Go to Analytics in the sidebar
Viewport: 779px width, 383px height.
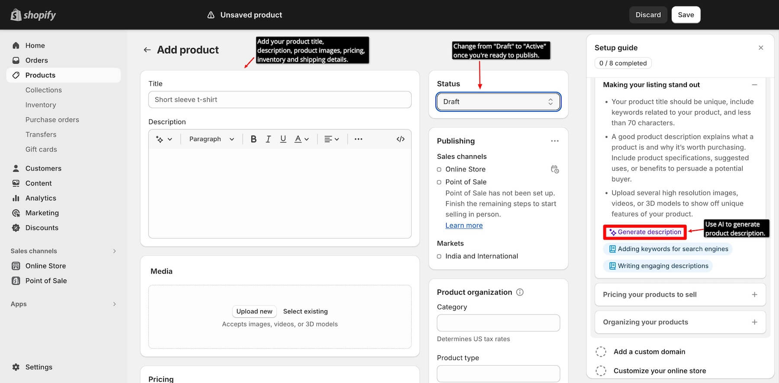[x=41, y=198]
